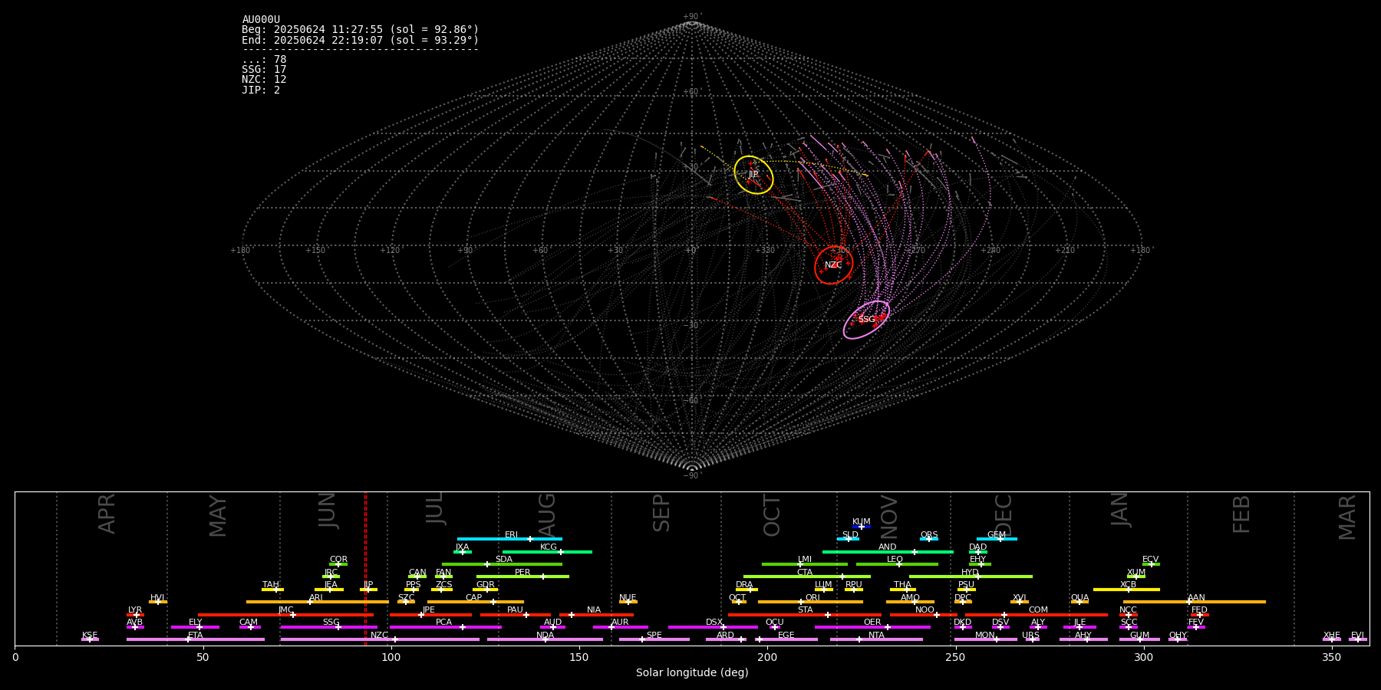Select the AUR shower bar label
This screenshot has width=1381, height=690.
pyautogui.click(x=620, y=623)
